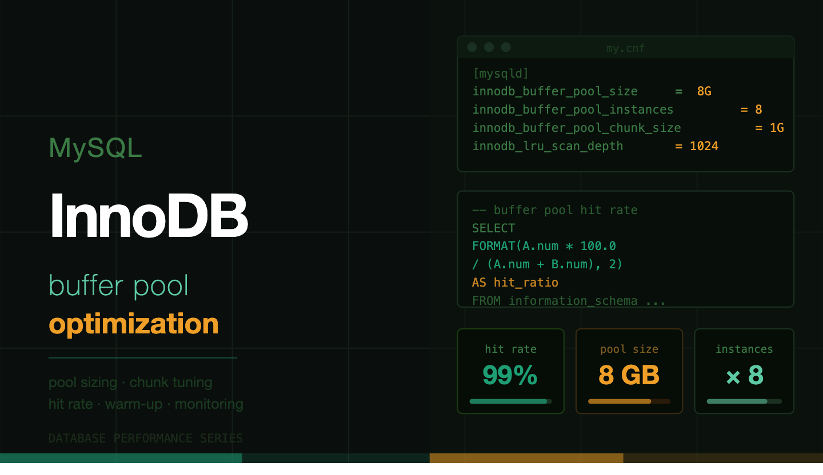Click the 'buffer pool' subtitle
The image size is (823, 475).
[x=119, y=285]
